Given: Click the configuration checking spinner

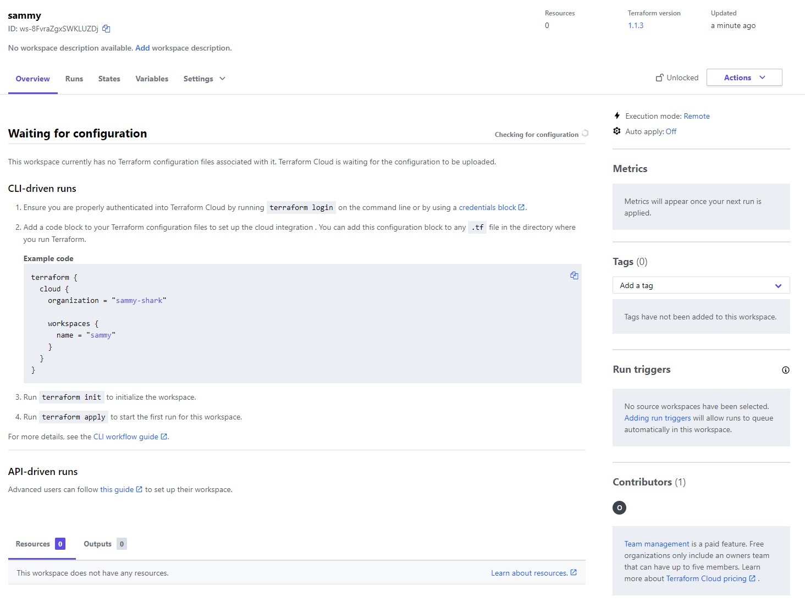Looking at the screenshot, I should pos(585,134).
